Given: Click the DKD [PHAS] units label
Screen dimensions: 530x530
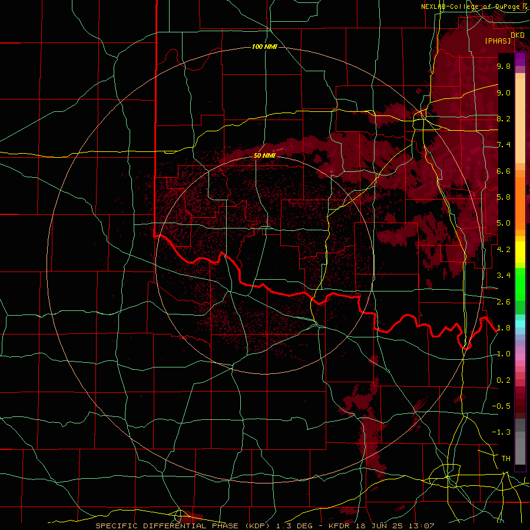Looking at the screenshot, I should (504, 38).
